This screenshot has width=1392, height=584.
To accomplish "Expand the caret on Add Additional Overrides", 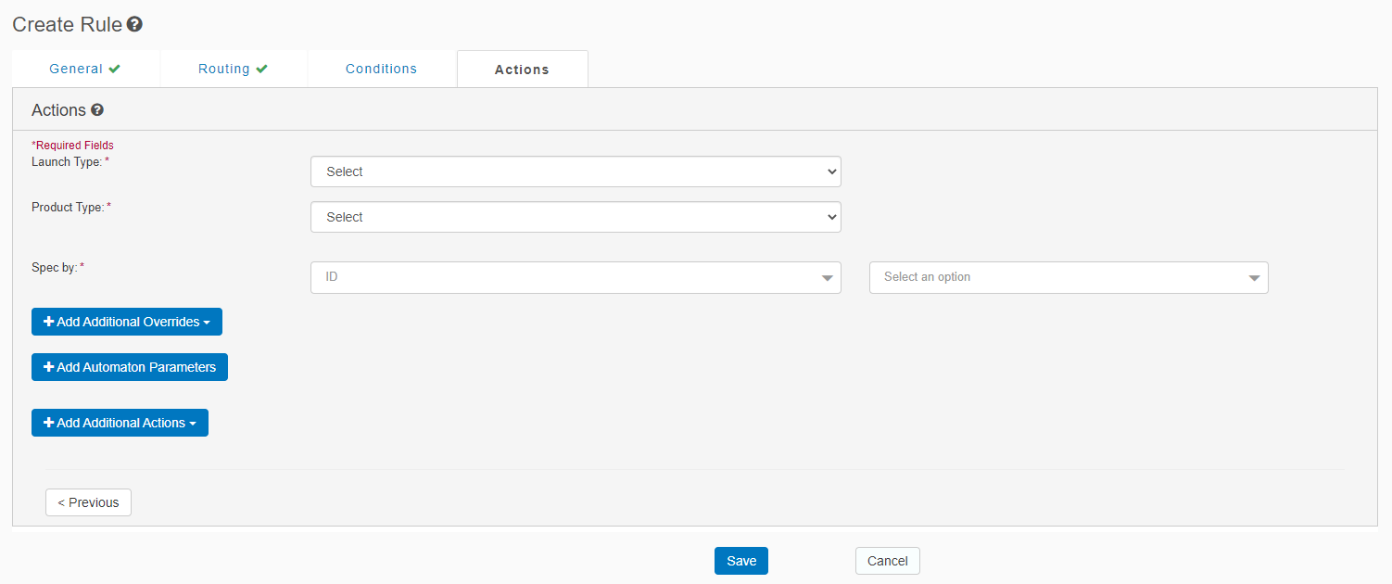I will (x=207, y=323).
